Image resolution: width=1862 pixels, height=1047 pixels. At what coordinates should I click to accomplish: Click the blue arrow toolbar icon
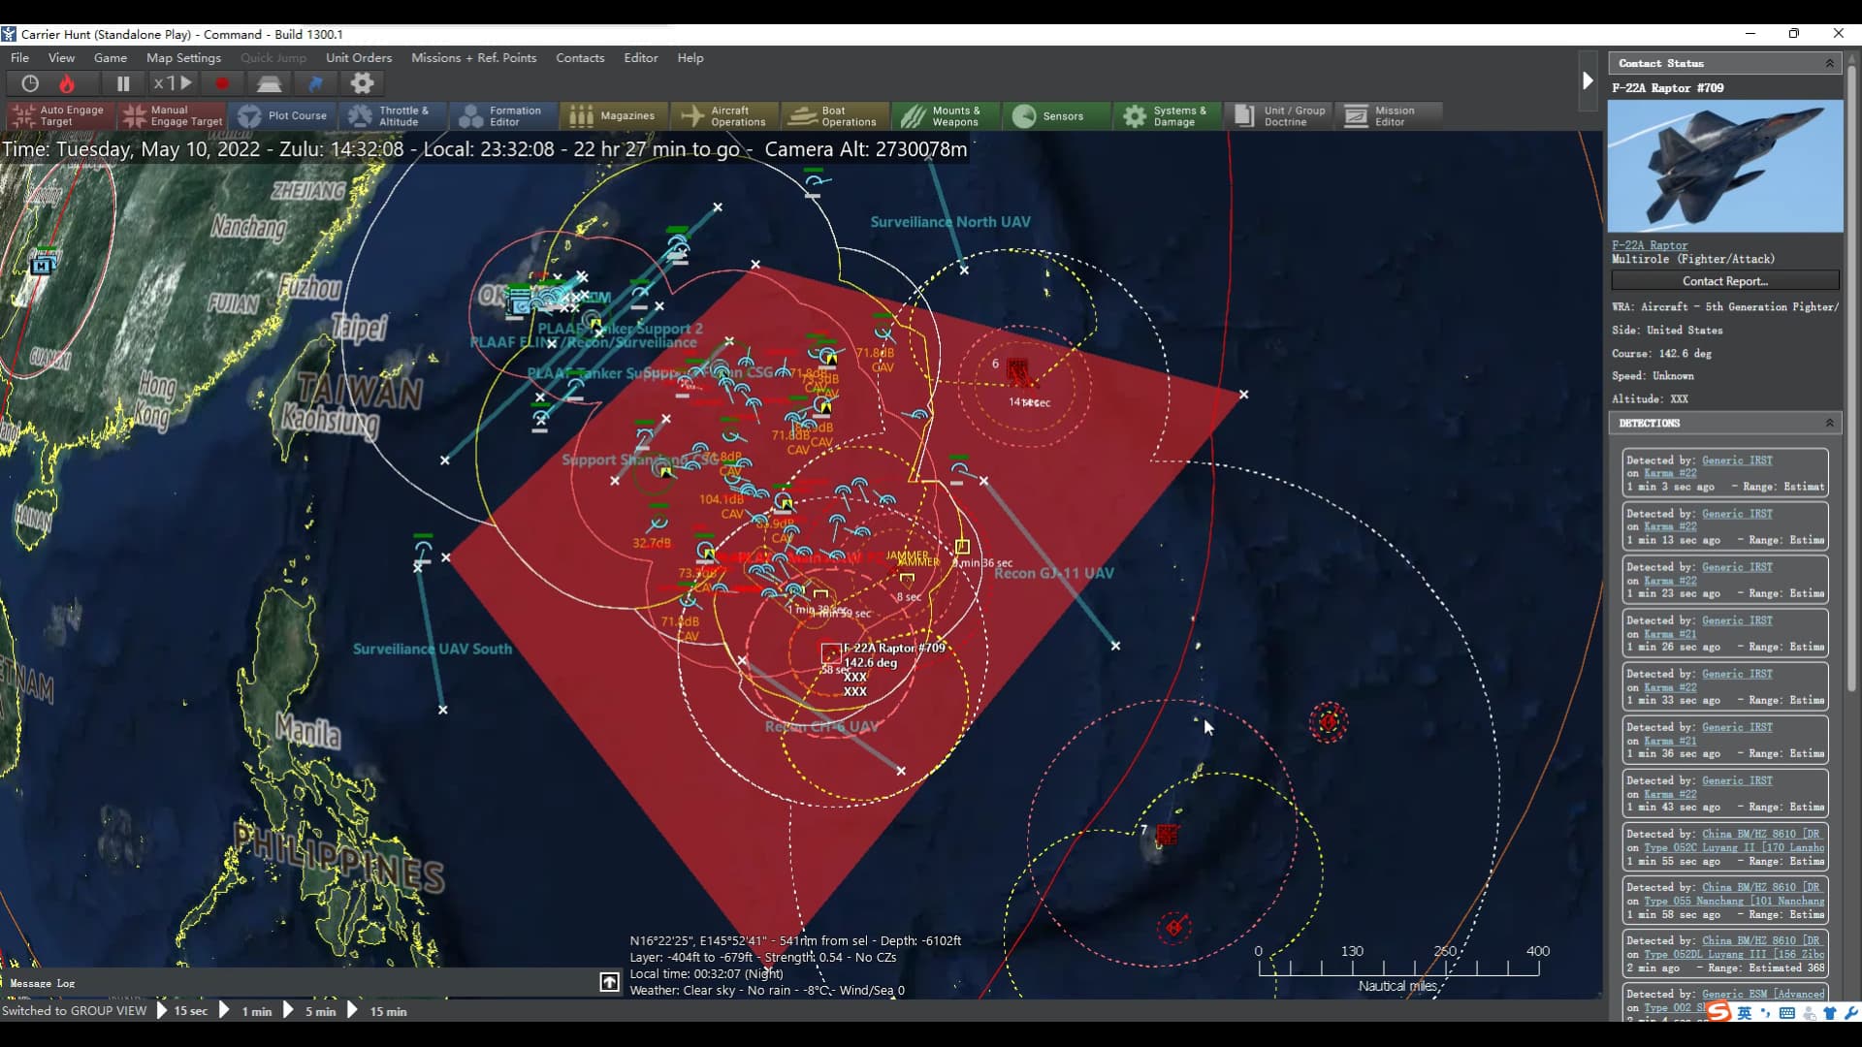pos(315,83)
